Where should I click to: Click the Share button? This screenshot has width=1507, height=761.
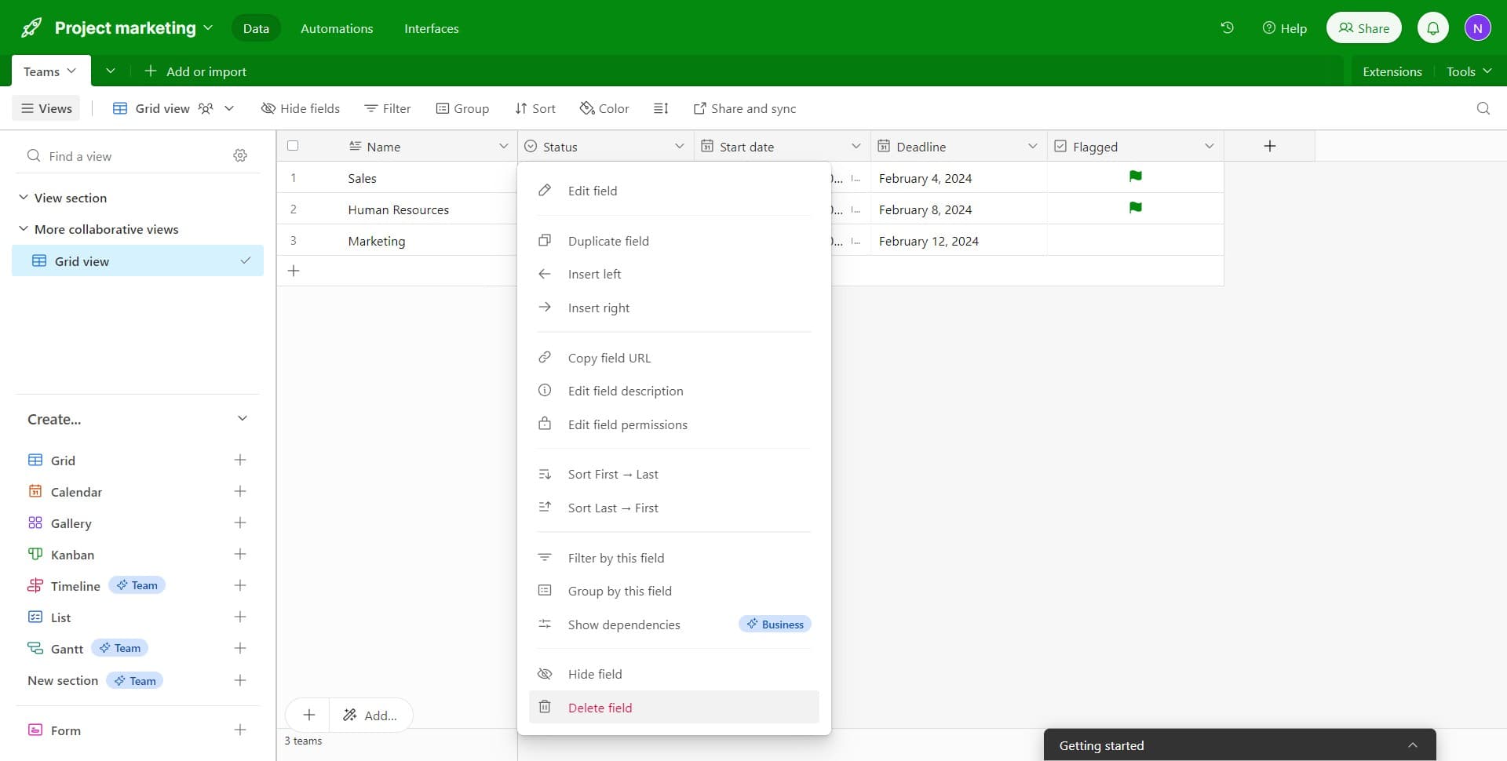(x=1363, y=28)
